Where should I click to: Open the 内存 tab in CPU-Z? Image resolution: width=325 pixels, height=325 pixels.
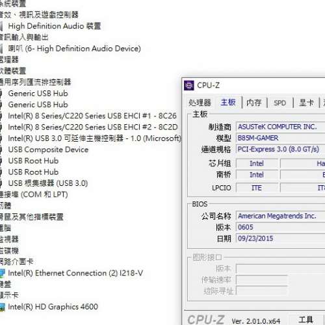(254, 103)
